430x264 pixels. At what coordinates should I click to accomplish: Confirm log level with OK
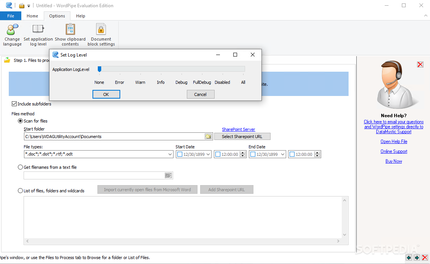tap(106, 94)
